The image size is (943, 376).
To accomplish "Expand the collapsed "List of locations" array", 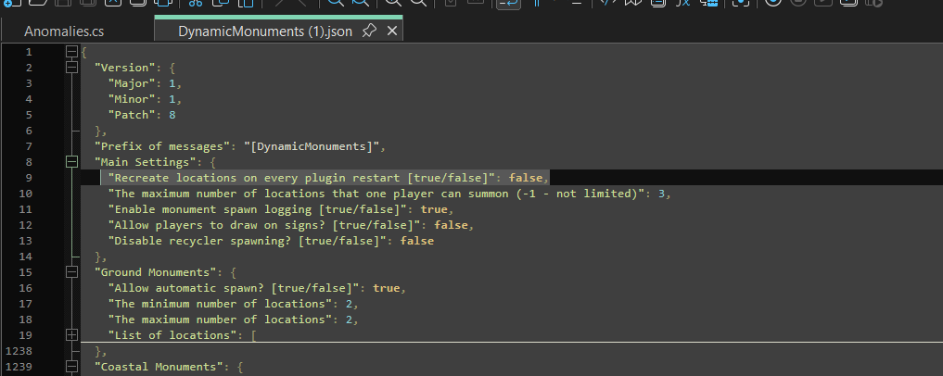I will (x=71, y=335).
